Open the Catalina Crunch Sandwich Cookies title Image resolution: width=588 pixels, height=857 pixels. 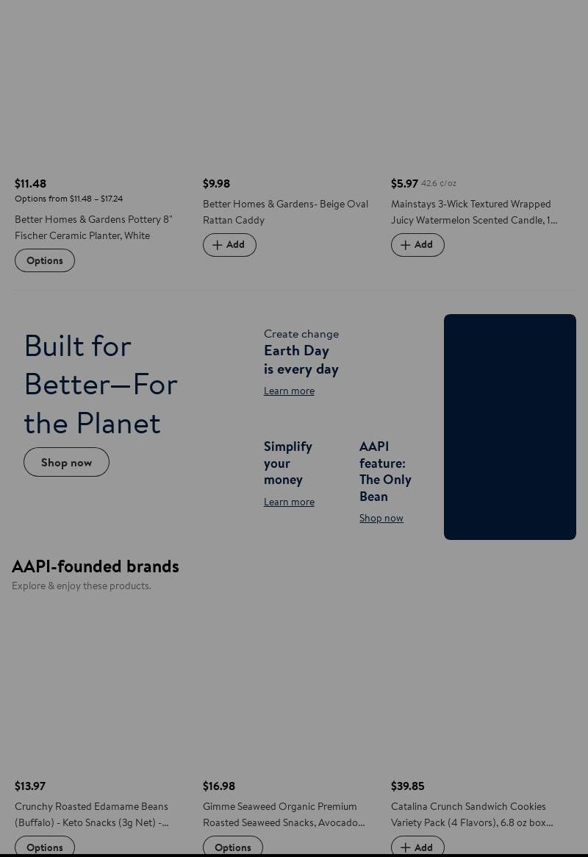point(472,814)
